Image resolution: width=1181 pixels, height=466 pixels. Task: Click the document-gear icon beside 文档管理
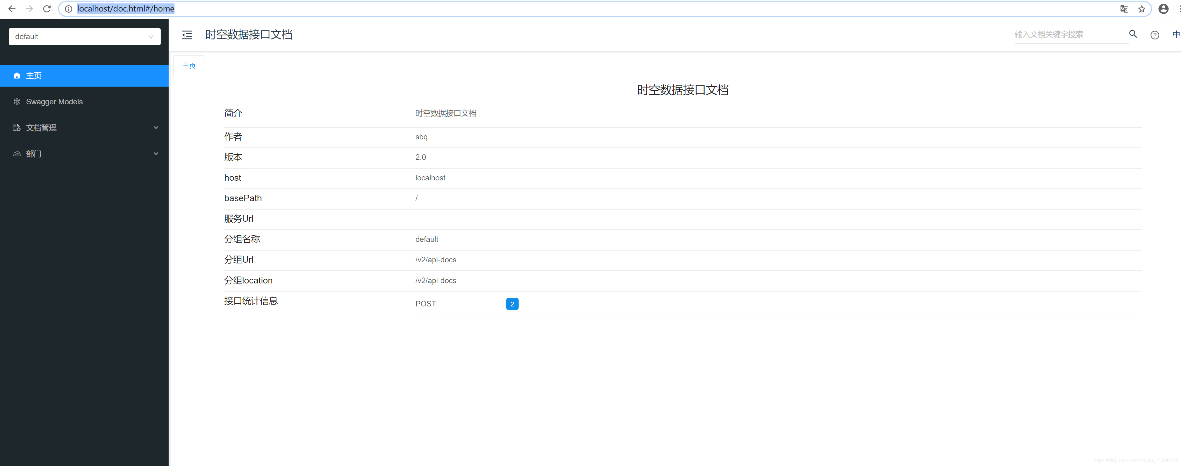16,128
